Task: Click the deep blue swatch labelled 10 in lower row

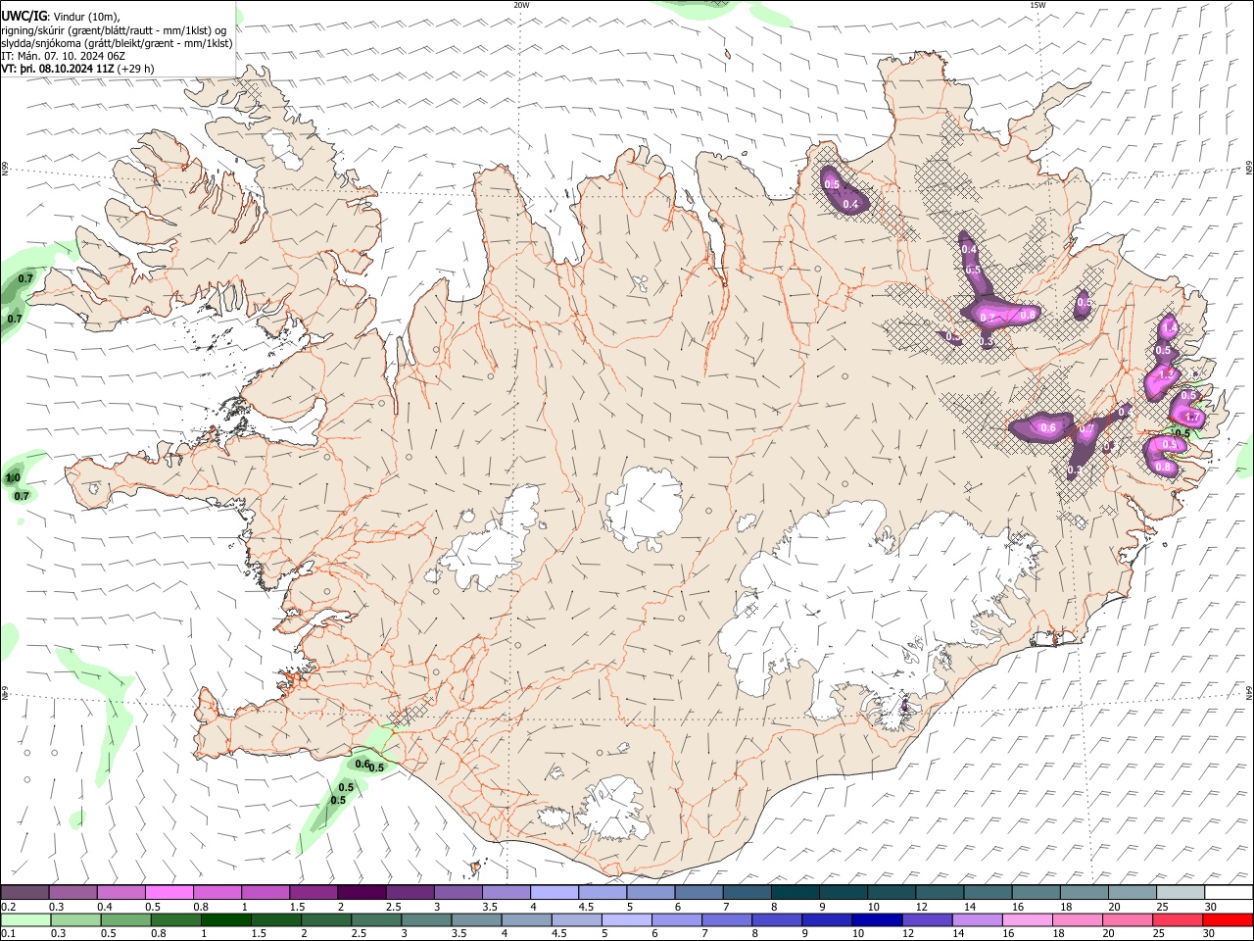Action: tap(877, 919)
